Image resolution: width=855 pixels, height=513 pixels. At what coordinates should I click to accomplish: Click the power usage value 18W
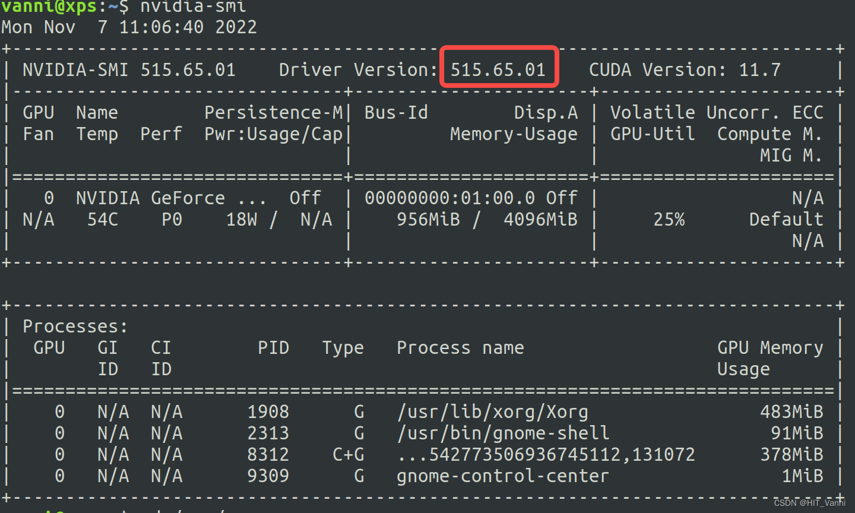point(242,220)
